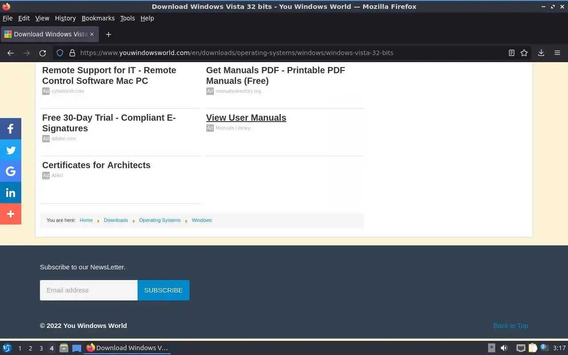View site security padlock info
568x355 pixels.
pyautogui.click(x=72, y=53)
